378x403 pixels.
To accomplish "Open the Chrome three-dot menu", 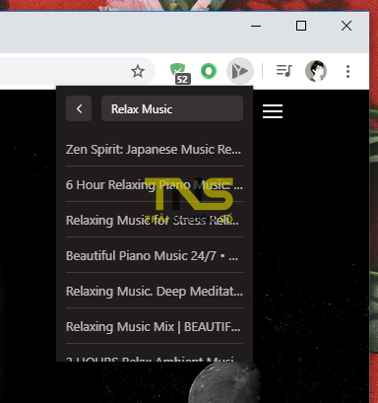I will [347, 71].
